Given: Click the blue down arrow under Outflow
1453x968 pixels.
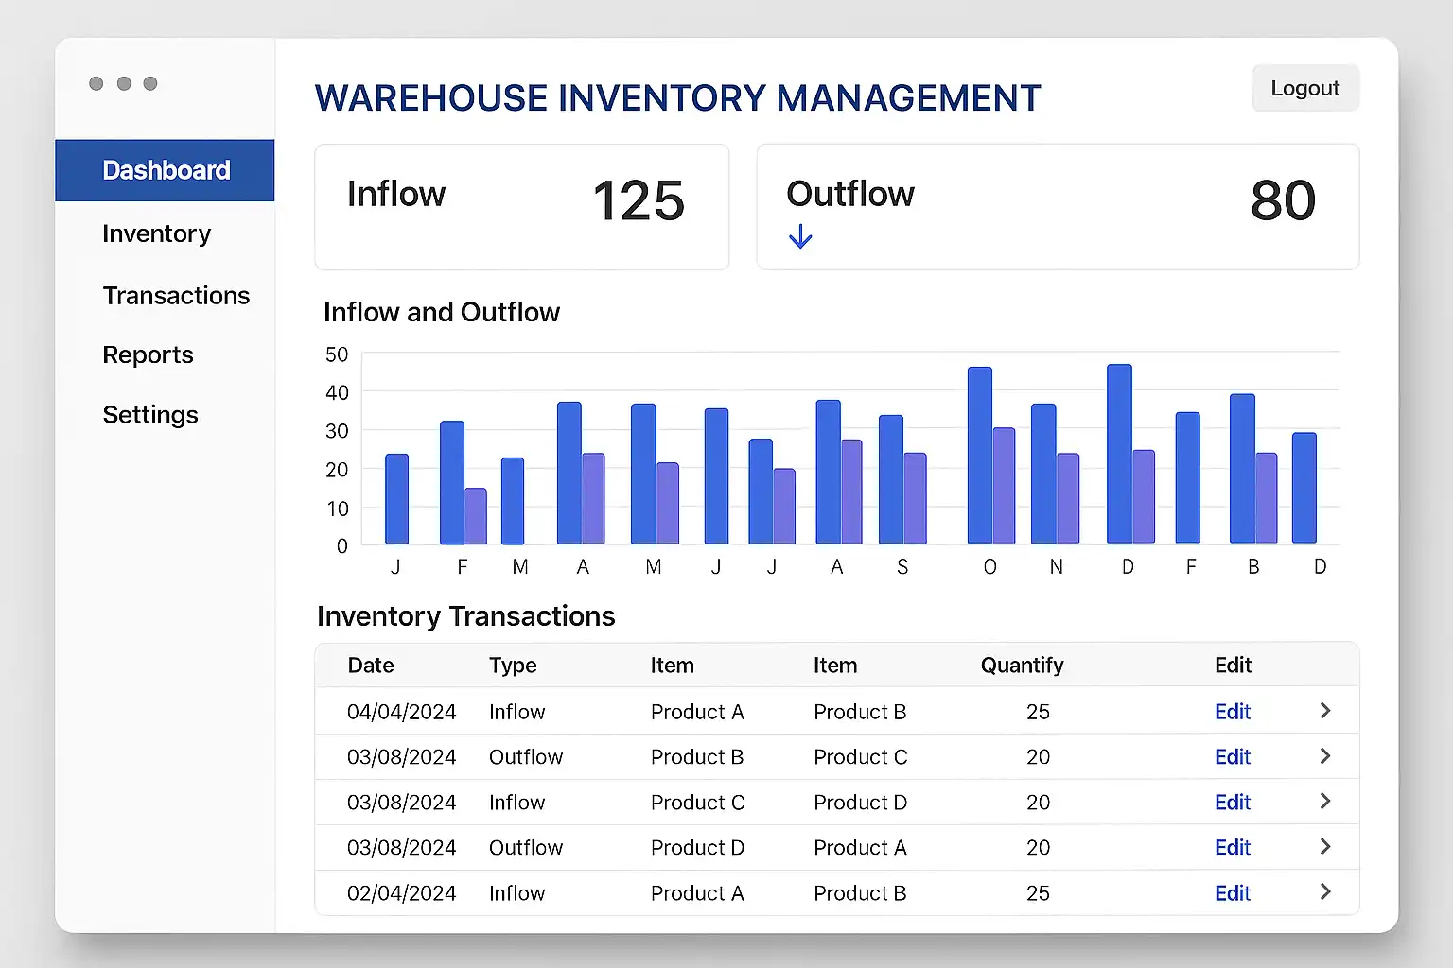Looking at the screenshot, I should tap(800, 236).
